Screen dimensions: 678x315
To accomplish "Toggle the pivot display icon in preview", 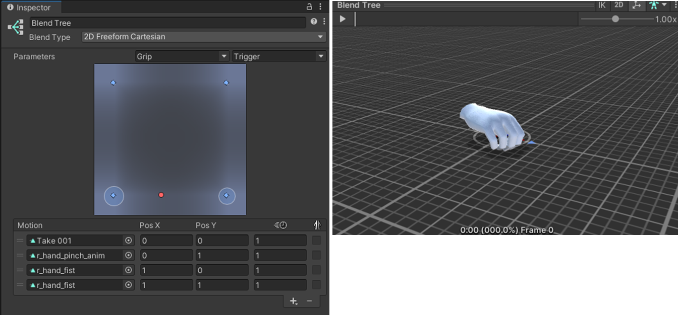I will (636, 5).
